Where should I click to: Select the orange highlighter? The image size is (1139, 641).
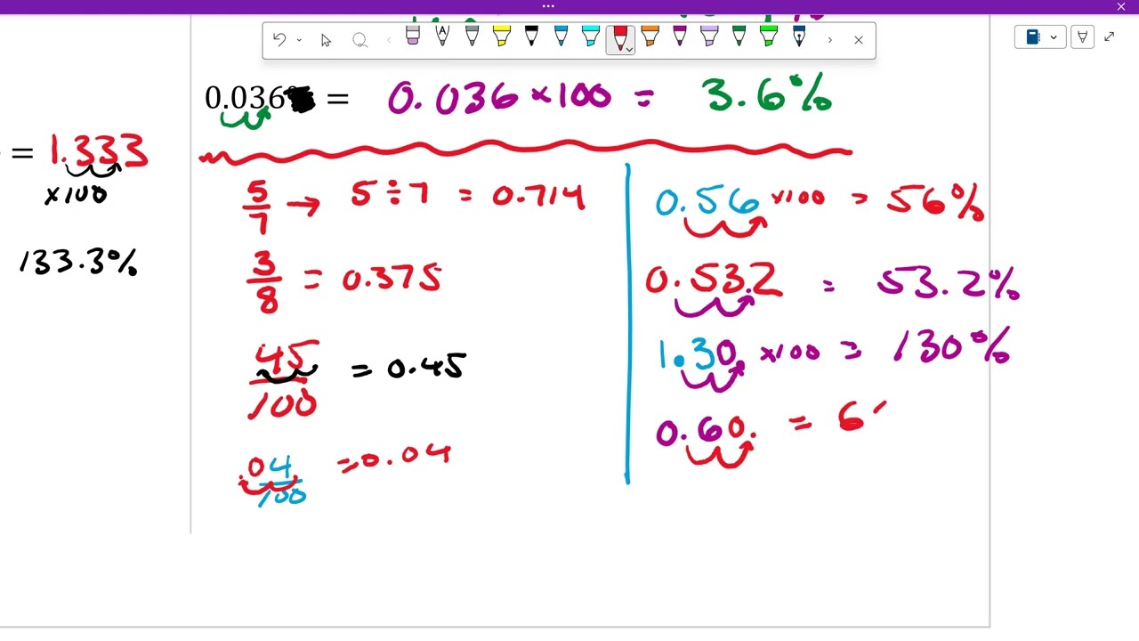tap(650, 37)
